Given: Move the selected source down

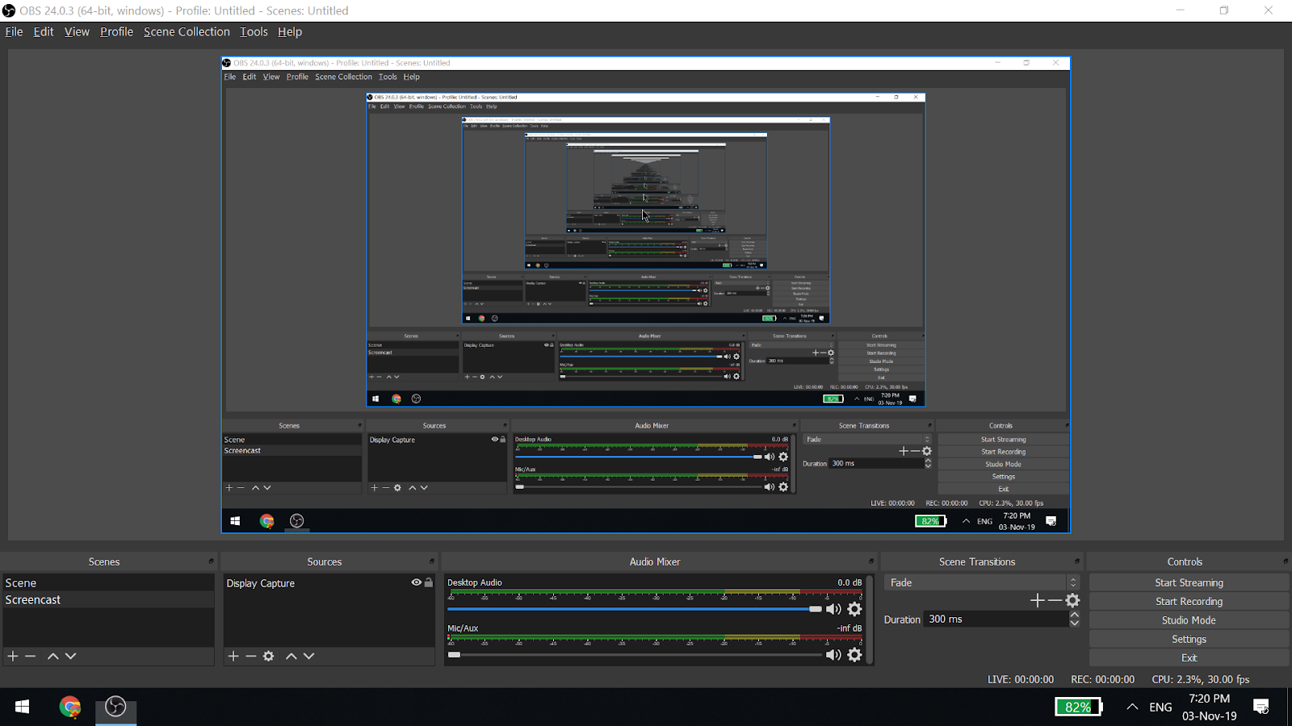Looking at the screenshot, I should (x=309, y=657).
